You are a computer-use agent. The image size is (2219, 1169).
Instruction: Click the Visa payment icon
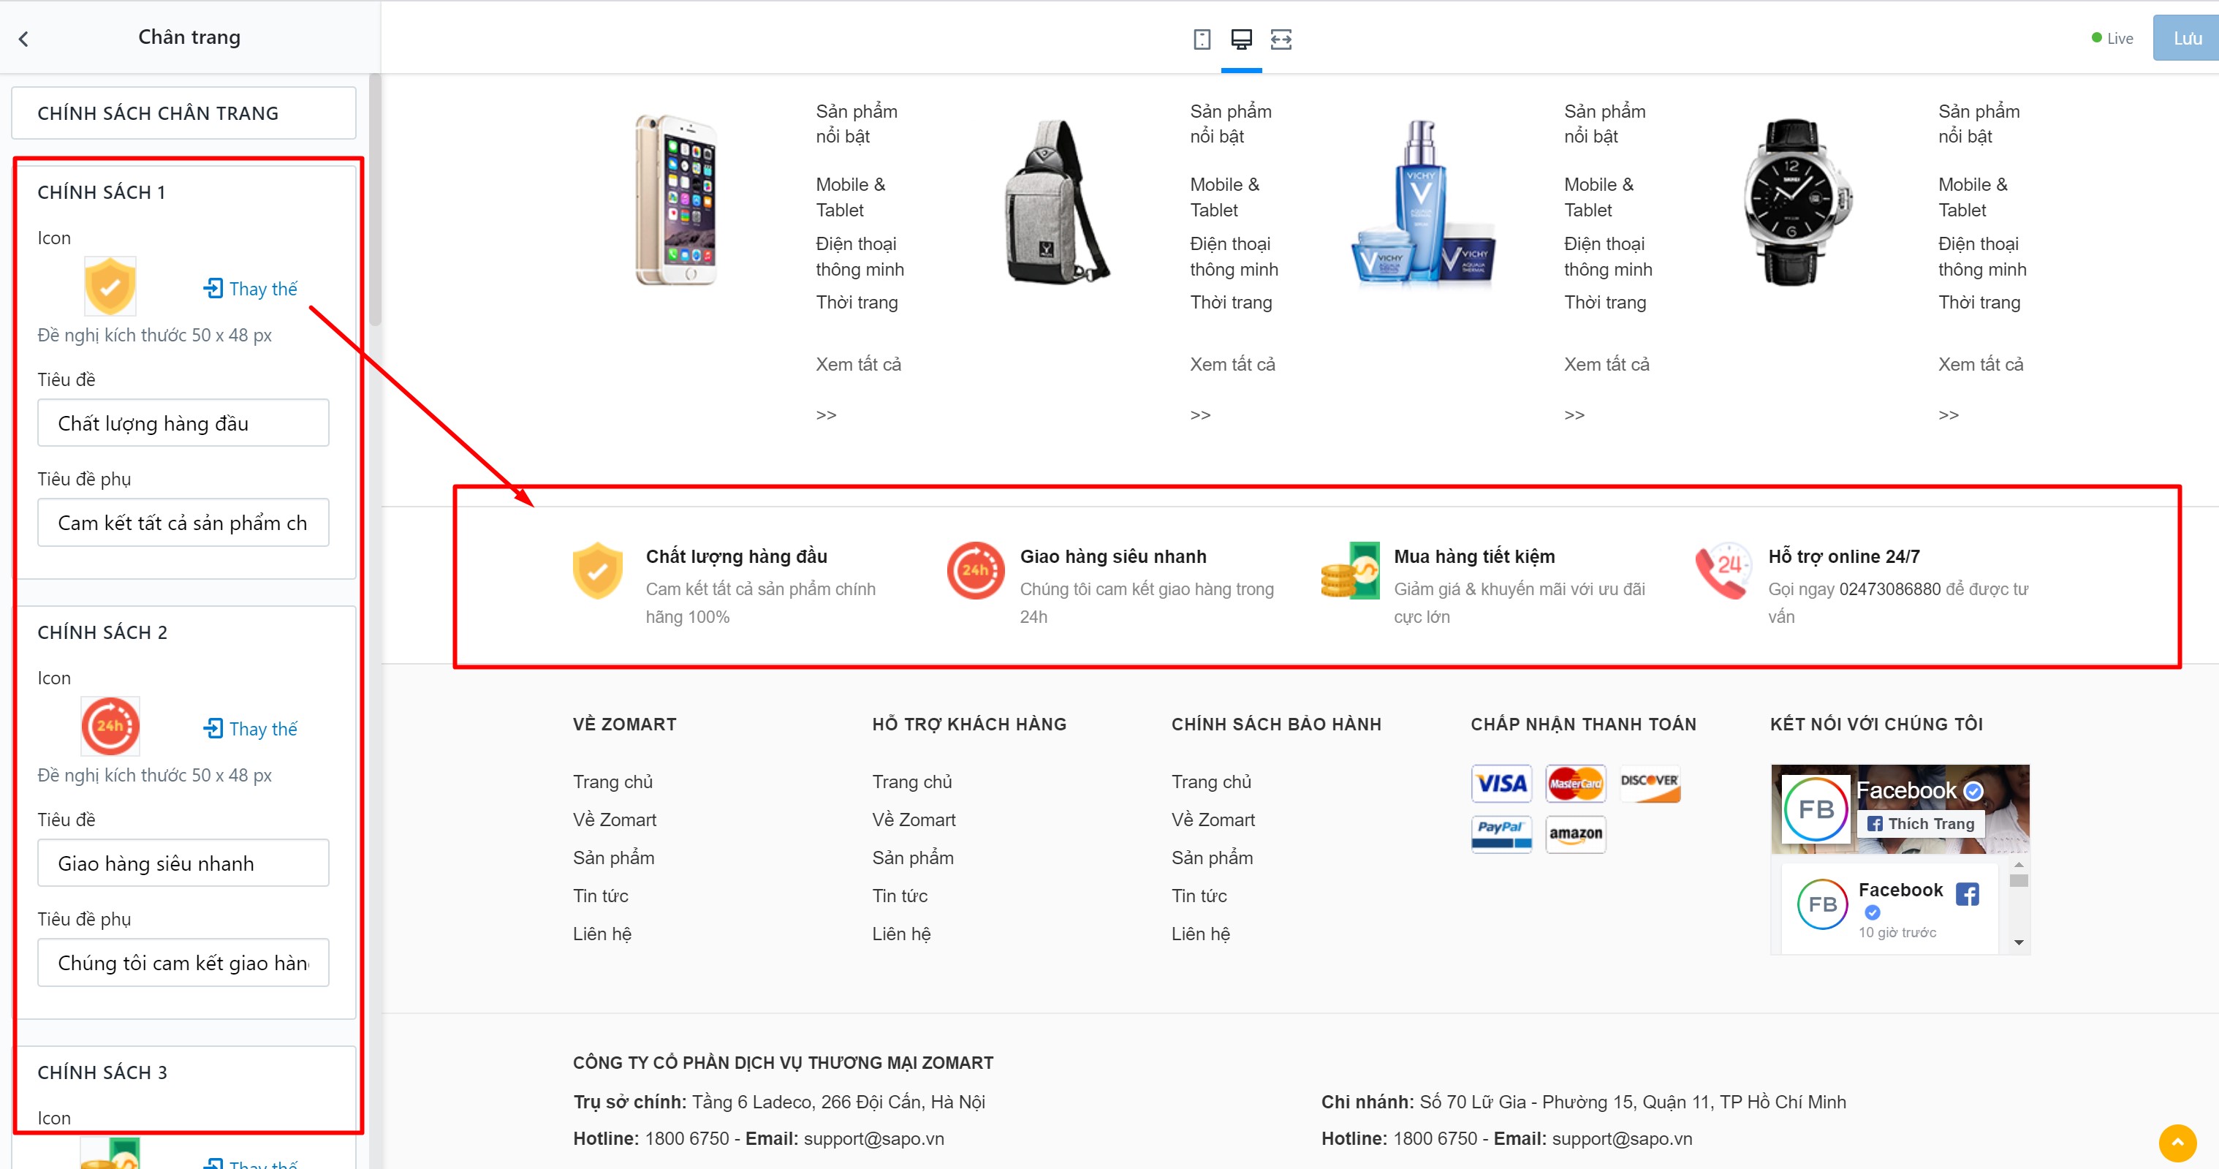[x=1501, y=783]
